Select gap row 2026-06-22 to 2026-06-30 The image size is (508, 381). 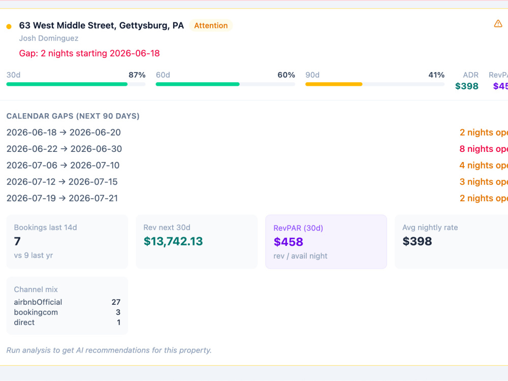click(x=257, y=149)
